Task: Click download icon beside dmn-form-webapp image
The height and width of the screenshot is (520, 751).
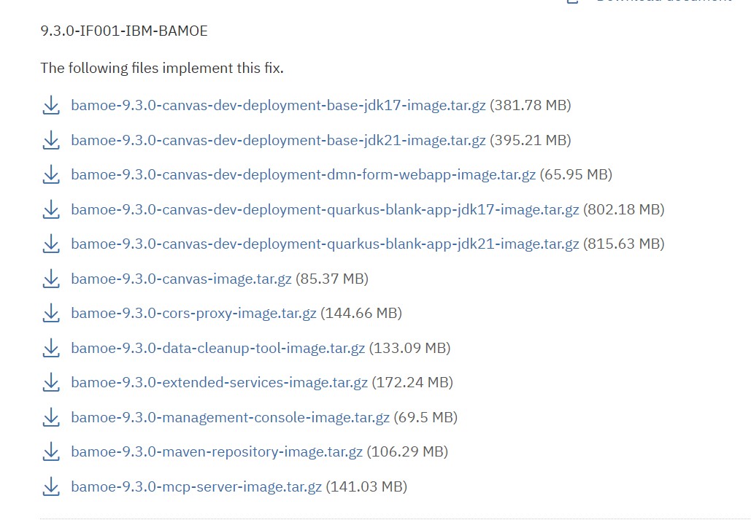Action: [51, 175]
